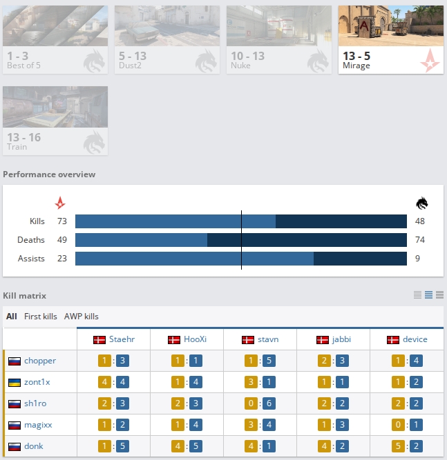Image resolution: width=447 pixels, height=460 pixels.
Task: Click the Ukrainian flag next to zont1x
Action: [x=15, y=383]
